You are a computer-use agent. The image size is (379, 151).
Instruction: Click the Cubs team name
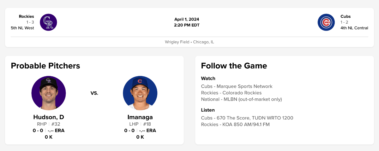tap(346, 16)
